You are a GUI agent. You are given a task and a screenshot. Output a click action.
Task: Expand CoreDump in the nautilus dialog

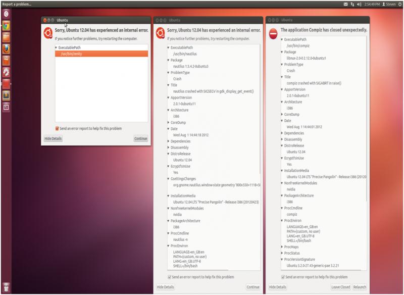click(168, 123)
